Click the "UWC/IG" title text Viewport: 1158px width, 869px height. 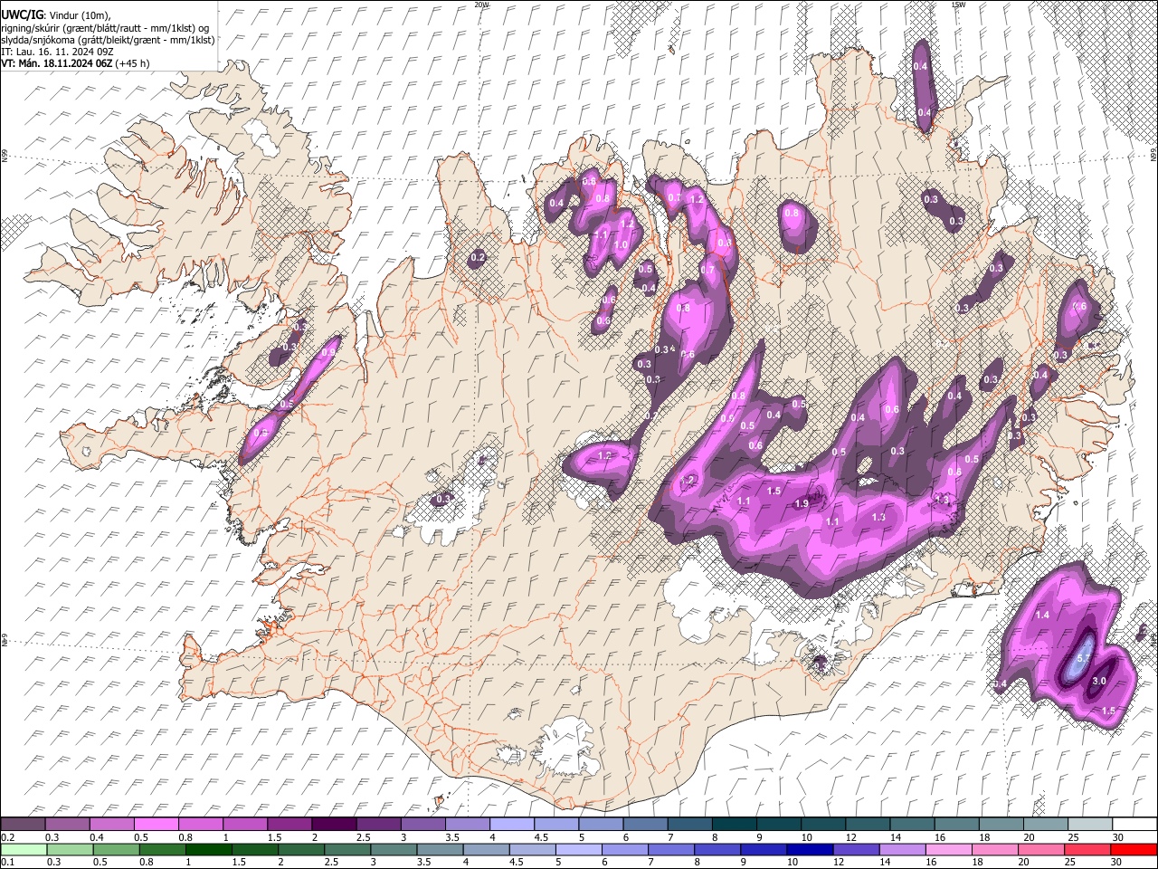22,15
